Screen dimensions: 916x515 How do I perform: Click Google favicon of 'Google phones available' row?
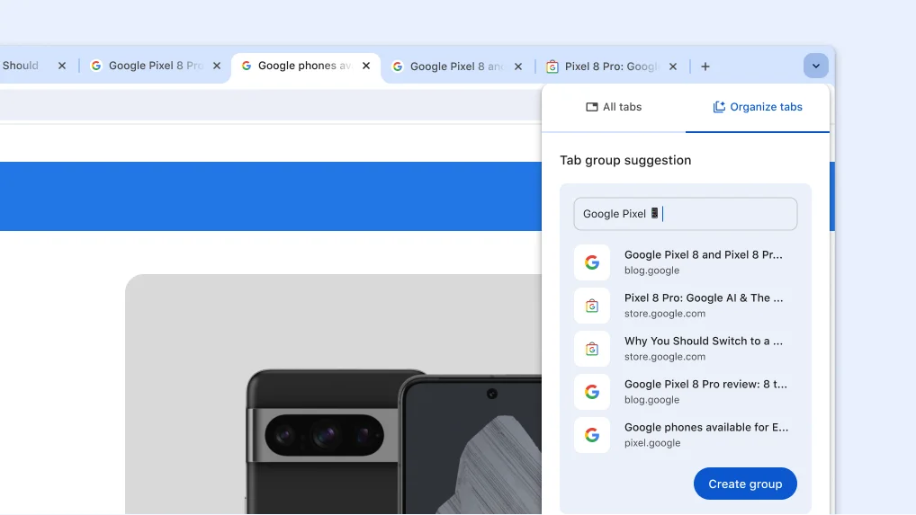coord(592,435)
